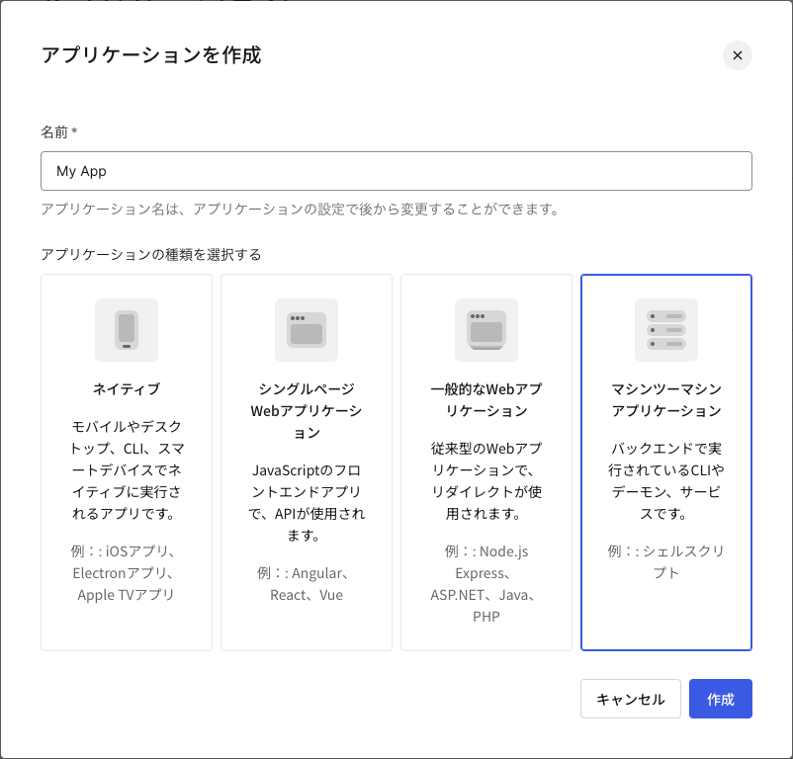This screenshot has width=793, height=759.
Task: Click the アプリケーションの種類を選択する label
Action: coord(151,254)
